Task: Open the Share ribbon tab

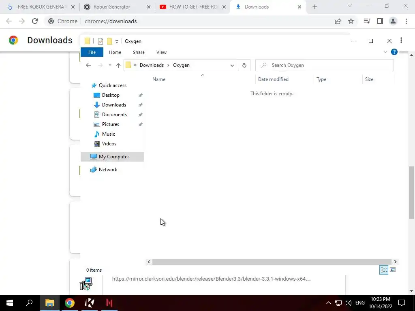Action: pyautogui.click(x=139, y=52)
